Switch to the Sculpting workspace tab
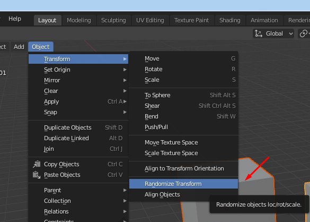Viewport: 310px width, 222px height. click(x=113, y=20)
